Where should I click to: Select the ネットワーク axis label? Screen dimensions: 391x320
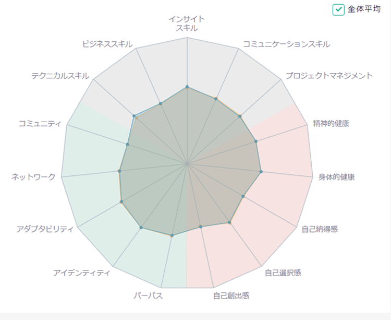pyautogui.click(x=33, y=177)
